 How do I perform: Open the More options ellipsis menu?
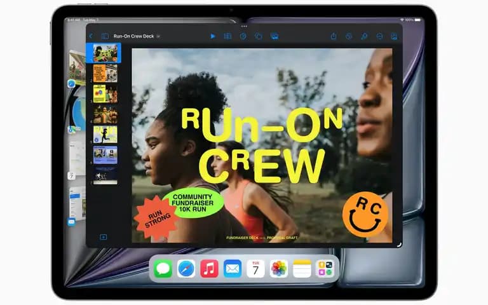tap(379, 36)
